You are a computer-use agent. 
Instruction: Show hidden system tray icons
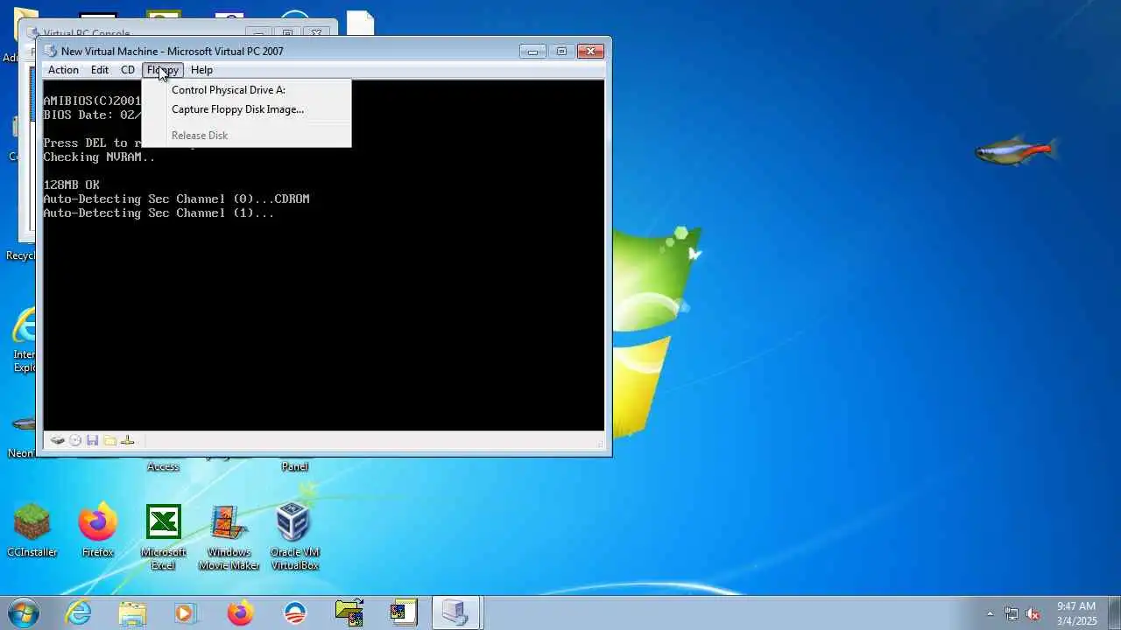pos(990,613)
